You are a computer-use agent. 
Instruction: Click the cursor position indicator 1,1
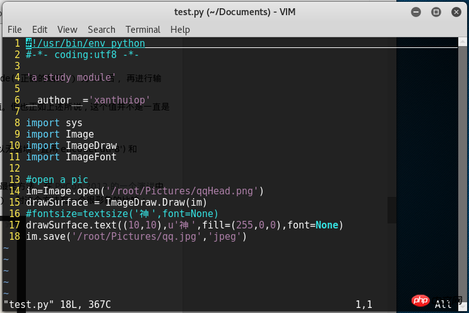364,304
